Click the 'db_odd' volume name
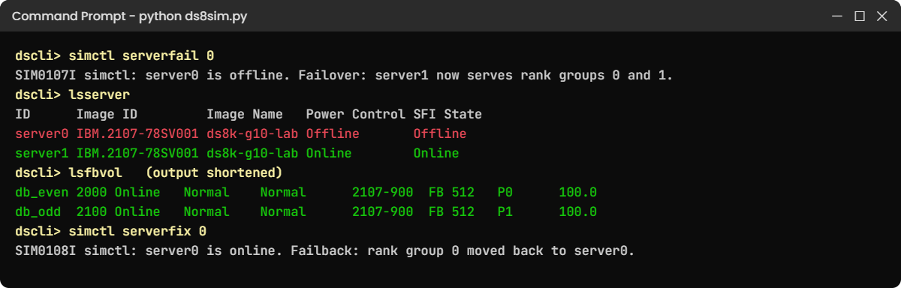The width and height of the screenshot is (901, 288). tap(38, 212)
